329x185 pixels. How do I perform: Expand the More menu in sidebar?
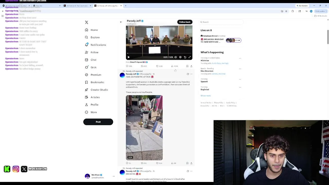pos(91,112)
